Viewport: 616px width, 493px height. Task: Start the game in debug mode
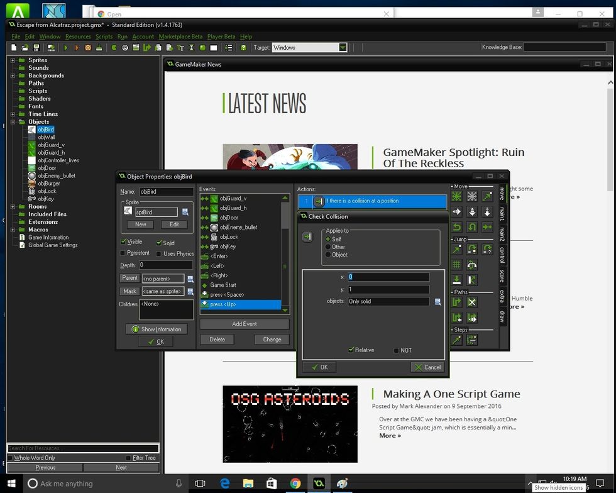[77, 48]
